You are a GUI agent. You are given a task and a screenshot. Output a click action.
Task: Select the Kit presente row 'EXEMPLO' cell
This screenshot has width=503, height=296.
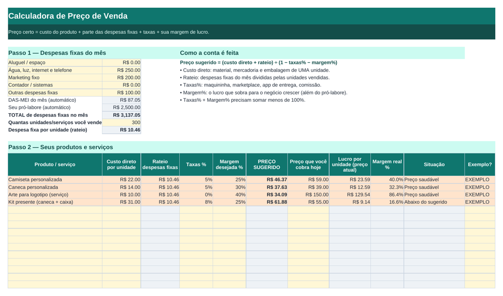tap(480, 202)
